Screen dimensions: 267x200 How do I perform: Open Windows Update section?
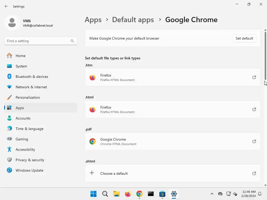(29, 170)
